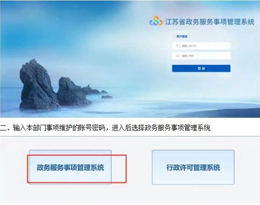Click the faint line under login button

224,76
